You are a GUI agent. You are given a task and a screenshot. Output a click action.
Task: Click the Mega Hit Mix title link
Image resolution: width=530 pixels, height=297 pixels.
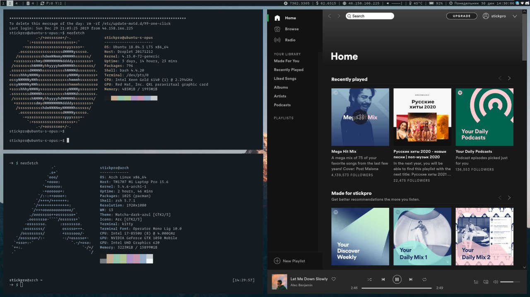344,152
